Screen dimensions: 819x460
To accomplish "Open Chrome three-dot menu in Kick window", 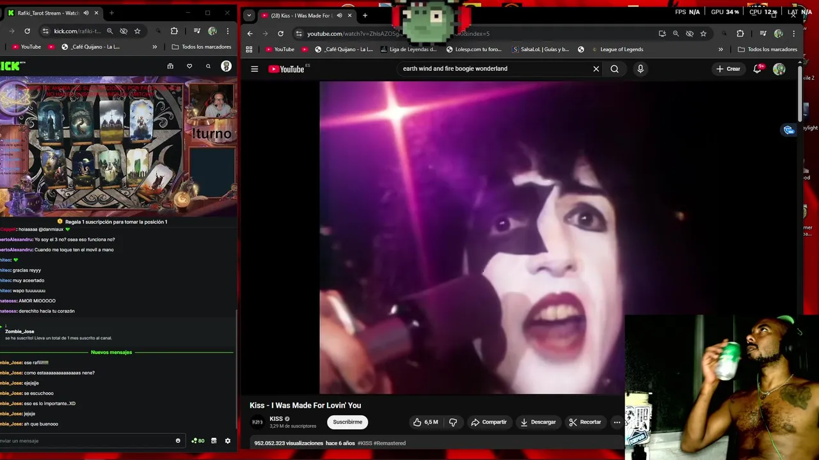I will click(227, 31).
